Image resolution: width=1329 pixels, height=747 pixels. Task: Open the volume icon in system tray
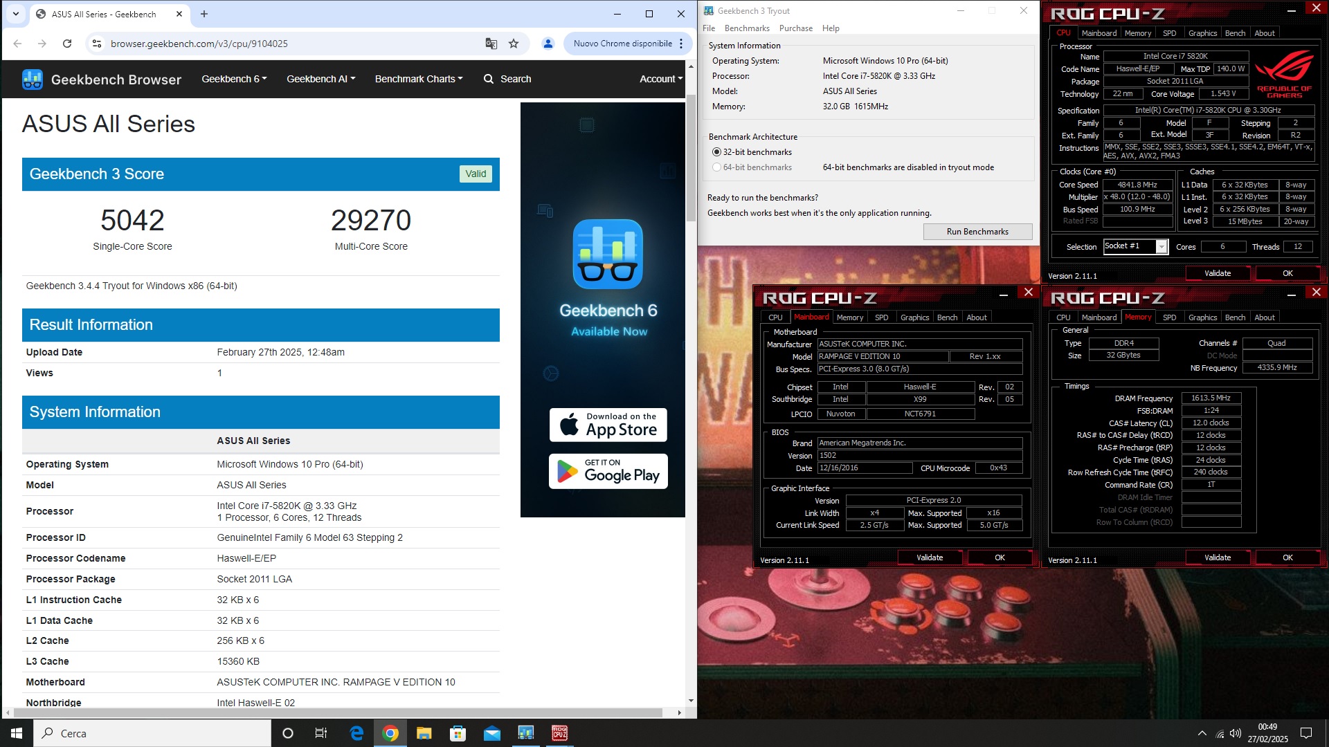coord(1236,733)
